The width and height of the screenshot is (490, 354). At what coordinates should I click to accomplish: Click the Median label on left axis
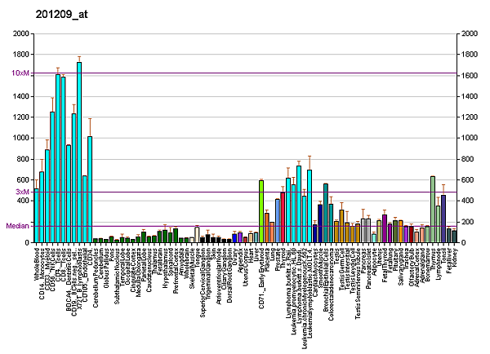[x=18, y=225]
